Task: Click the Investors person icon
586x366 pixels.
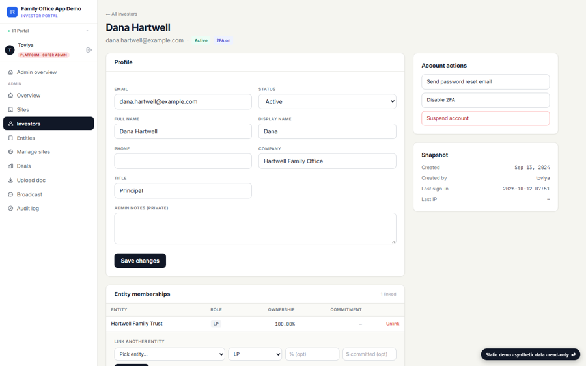Action: coord(10,124)
